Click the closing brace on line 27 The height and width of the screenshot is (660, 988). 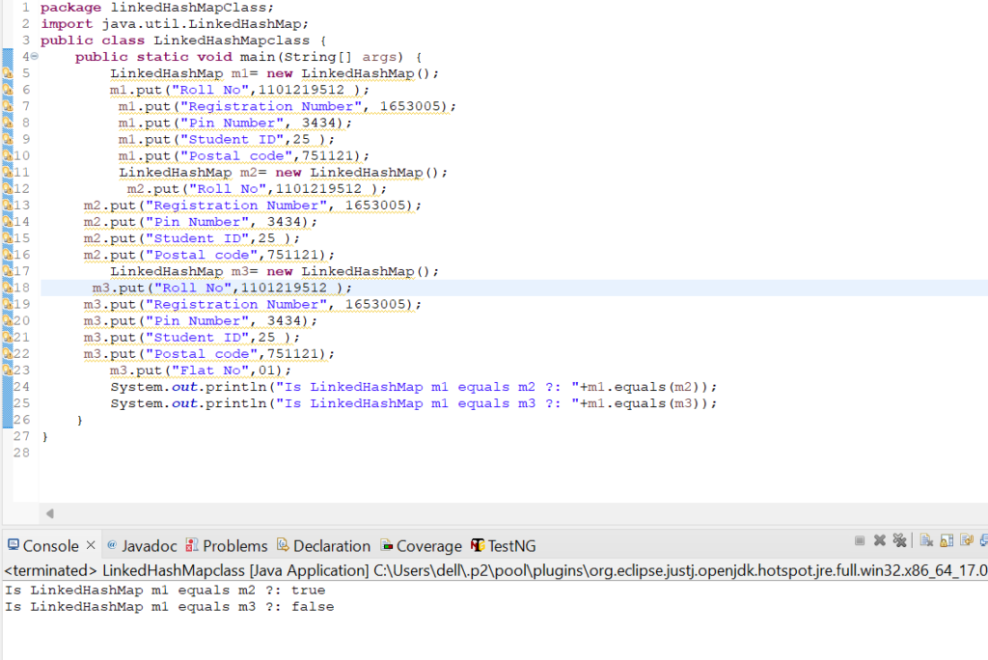click(x=44, y=436)
